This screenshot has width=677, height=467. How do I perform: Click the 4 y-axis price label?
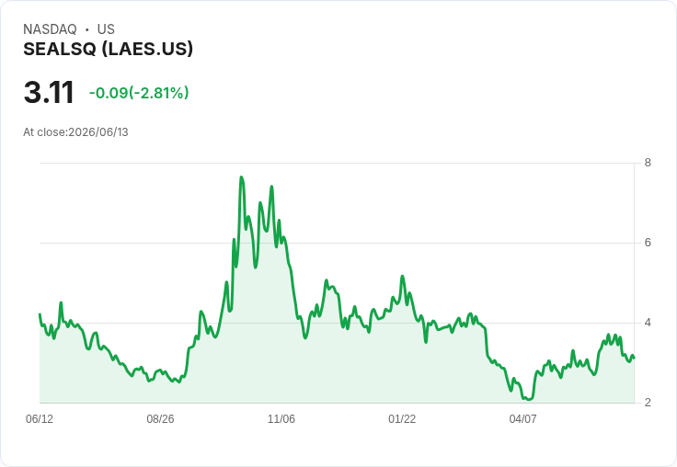point(648,323)
